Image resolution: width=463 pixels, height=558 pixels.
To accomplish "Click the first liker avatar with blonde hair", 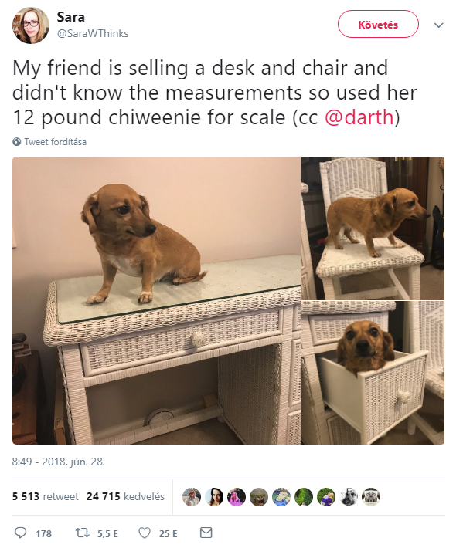I will tap(192, 496).
